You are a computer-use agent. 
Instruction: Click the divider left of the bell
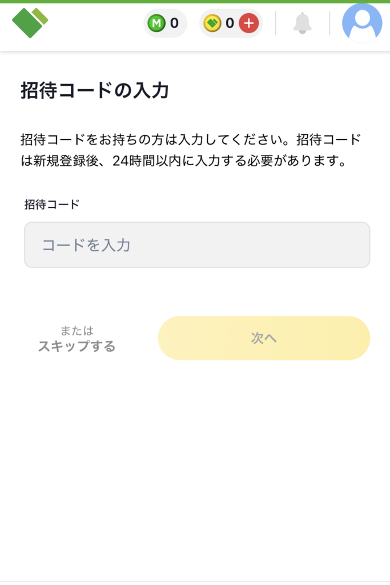coord(275,23)
